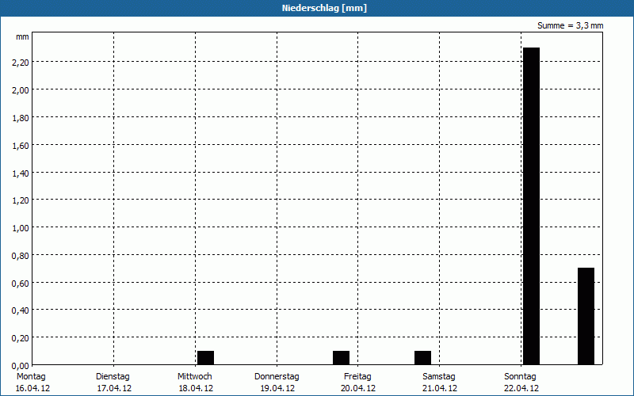Click the date 16.04.12
This screenshot has width=634, height=396.
pos(32,388)
